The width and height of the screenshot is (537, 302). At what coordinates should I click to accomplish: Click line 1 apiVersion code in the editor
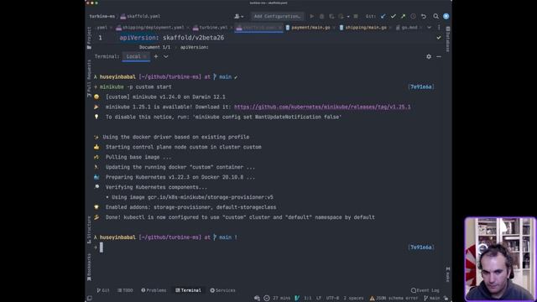pyautogui.click(x=171, y=38)
